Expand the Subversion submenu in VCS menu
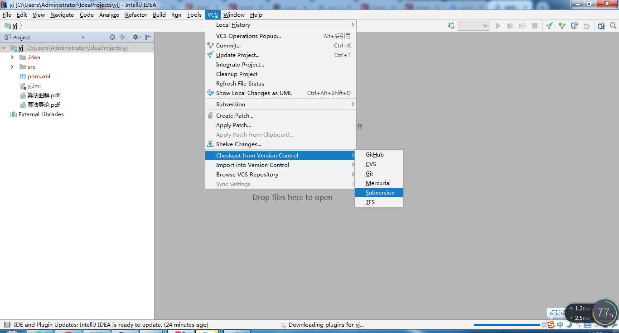This screenshot has width=619, height=333. 280,105
